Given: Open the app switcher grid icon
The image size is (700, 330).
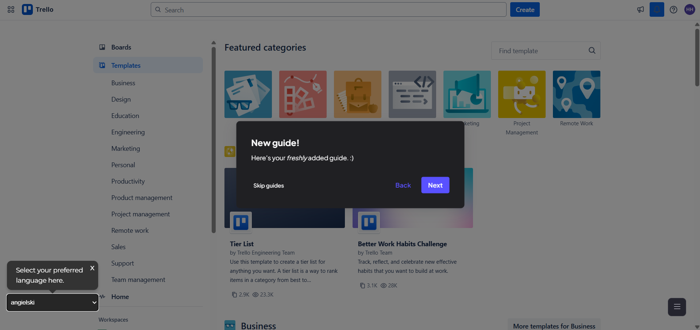Looking at the screenshot, I should click(x=11, y=10).
